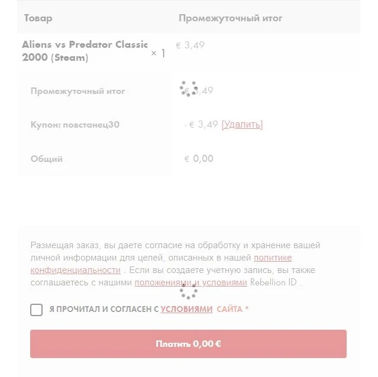Open the УСЛОВИЯМИ link beside the checkbox
The image size is (378, 377).
(186, 309)
